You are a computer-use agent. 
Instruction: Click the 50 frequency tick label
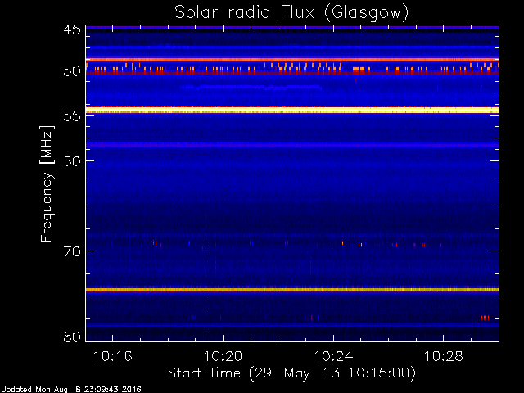point(72,71)
